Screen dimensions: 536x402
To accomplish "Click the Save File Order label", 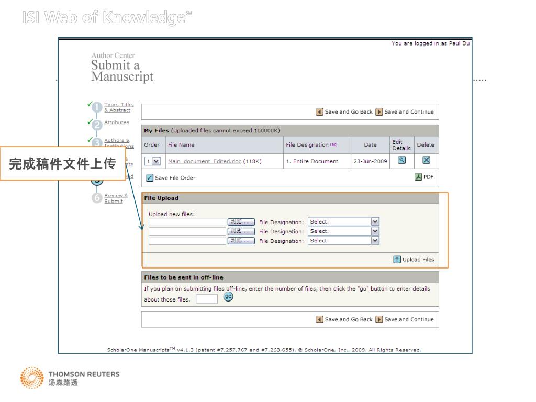I will [x=175, y=178].
